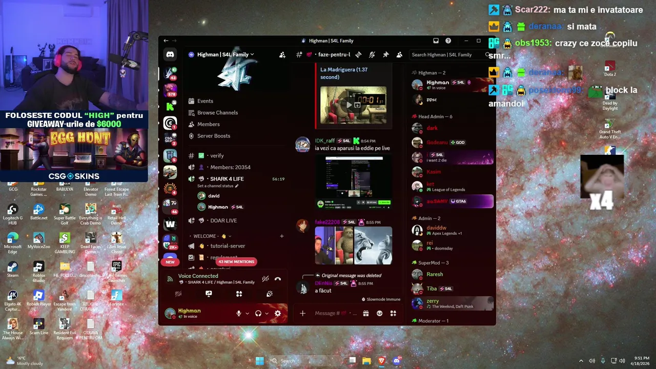Open Brave browser on taskbar
Image resolution: width=656 pixels, height=369 pixels.
(381, 361)
